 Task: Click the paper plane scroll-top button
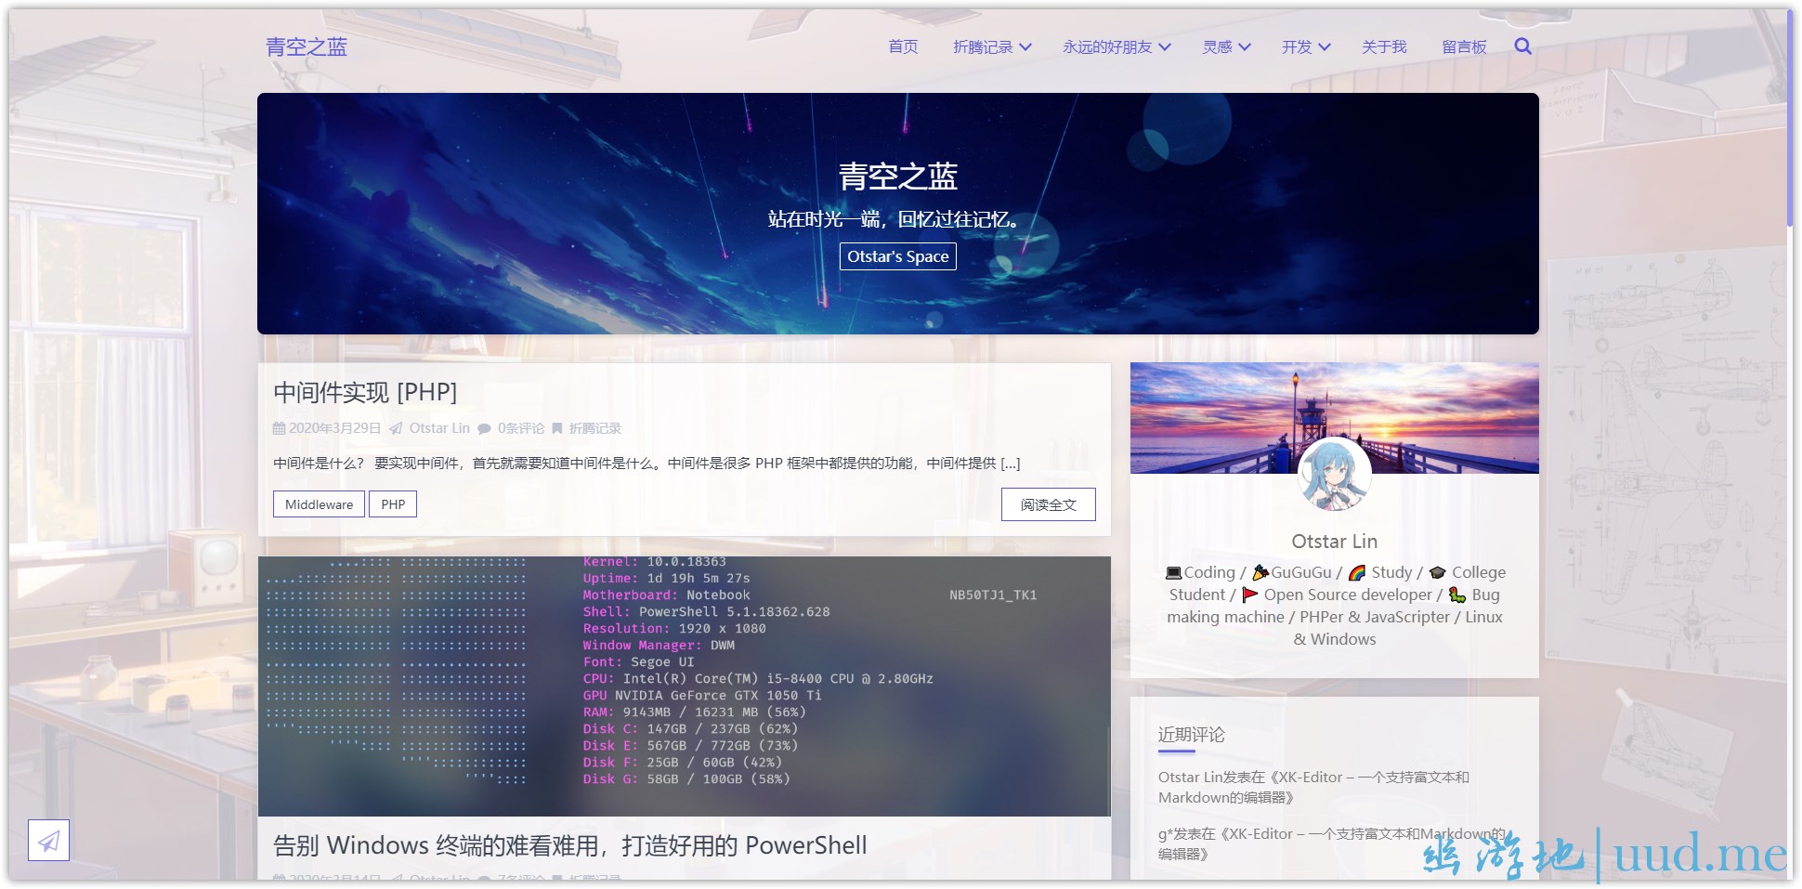pos(48,841)
